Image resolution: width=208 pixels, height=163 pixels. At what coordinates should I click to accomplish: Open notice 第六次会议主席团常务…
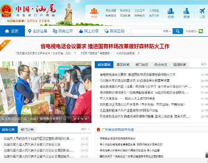tap(38, 156)
